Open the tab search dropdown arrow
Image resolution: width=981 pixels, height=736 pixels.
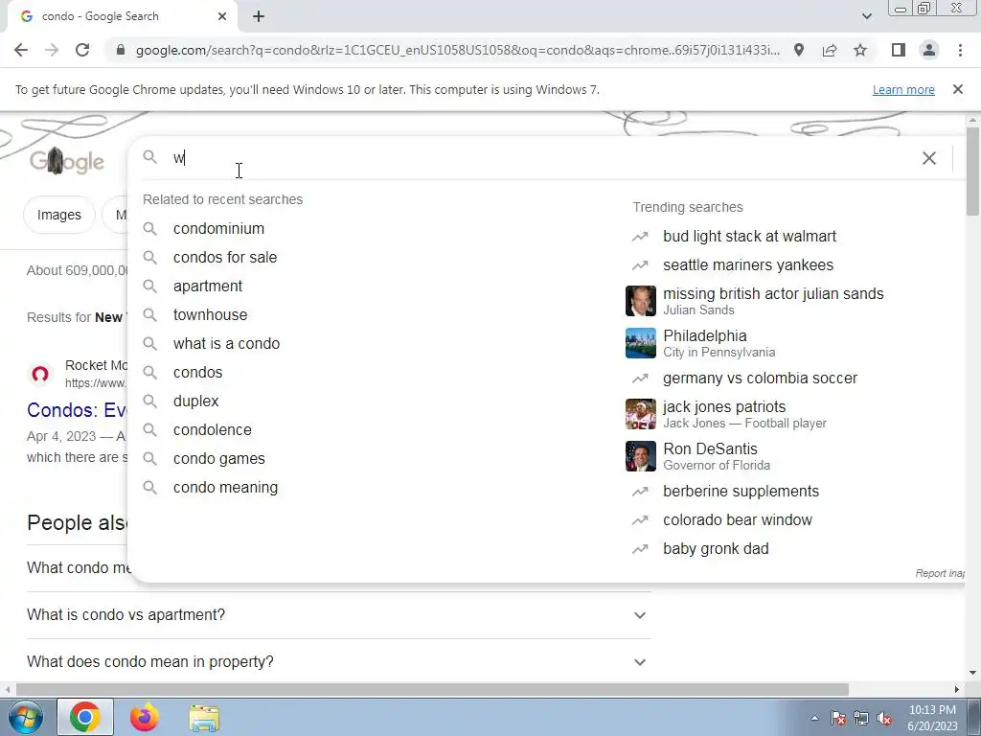[866, 17]
